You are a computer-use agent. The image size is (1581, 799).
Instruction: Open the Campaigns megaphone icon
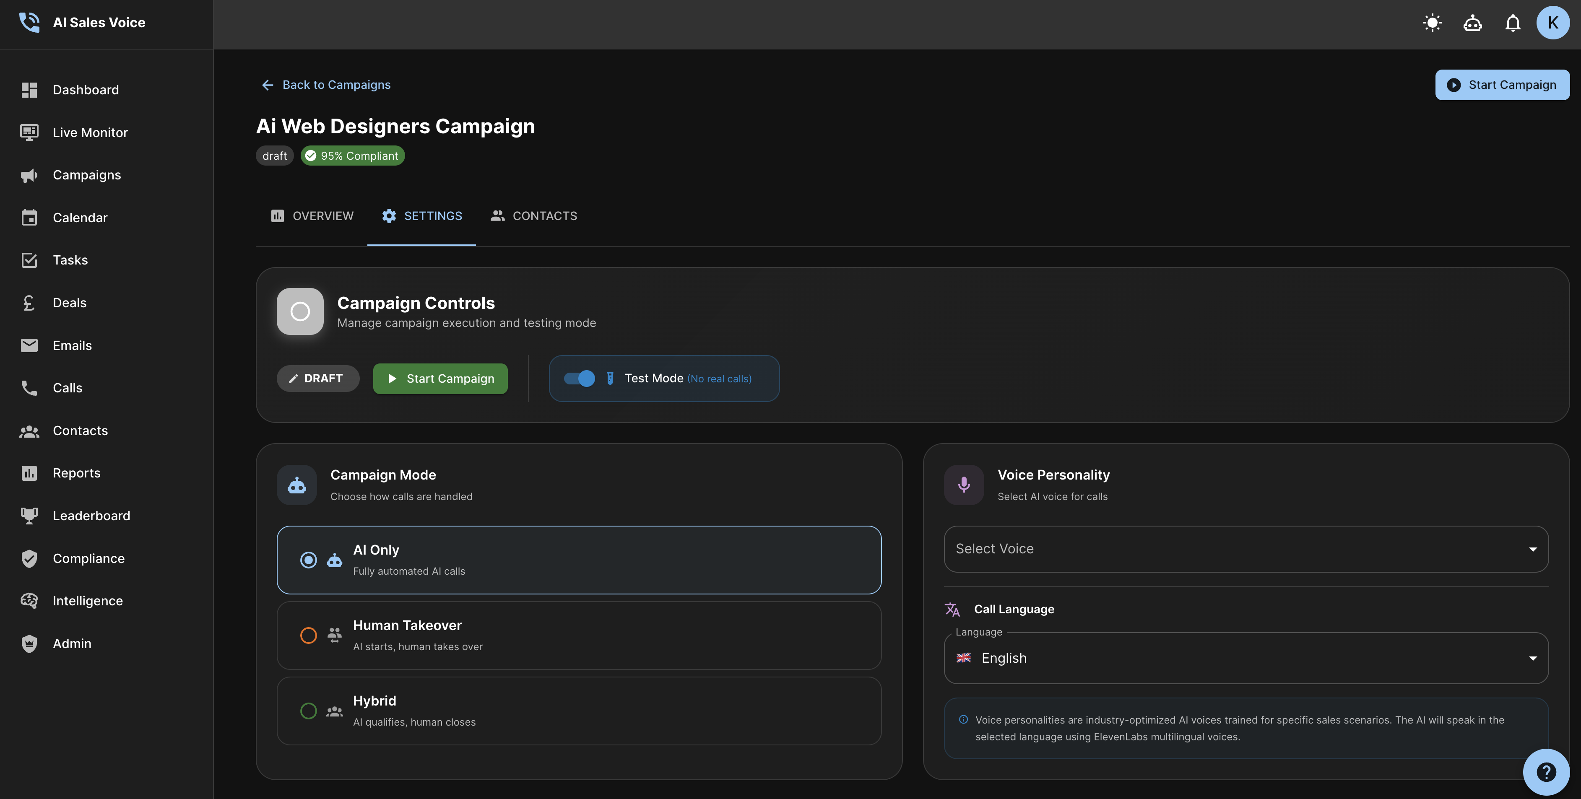(29, 175)
